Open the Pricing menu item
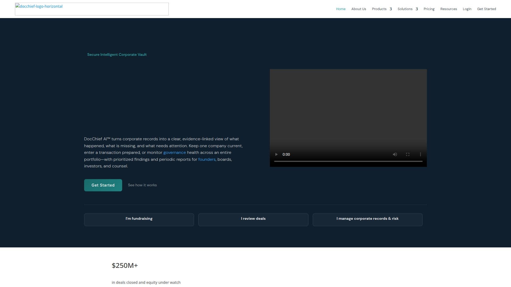Viewport: 511px width, 287px height. click(429, 9)
